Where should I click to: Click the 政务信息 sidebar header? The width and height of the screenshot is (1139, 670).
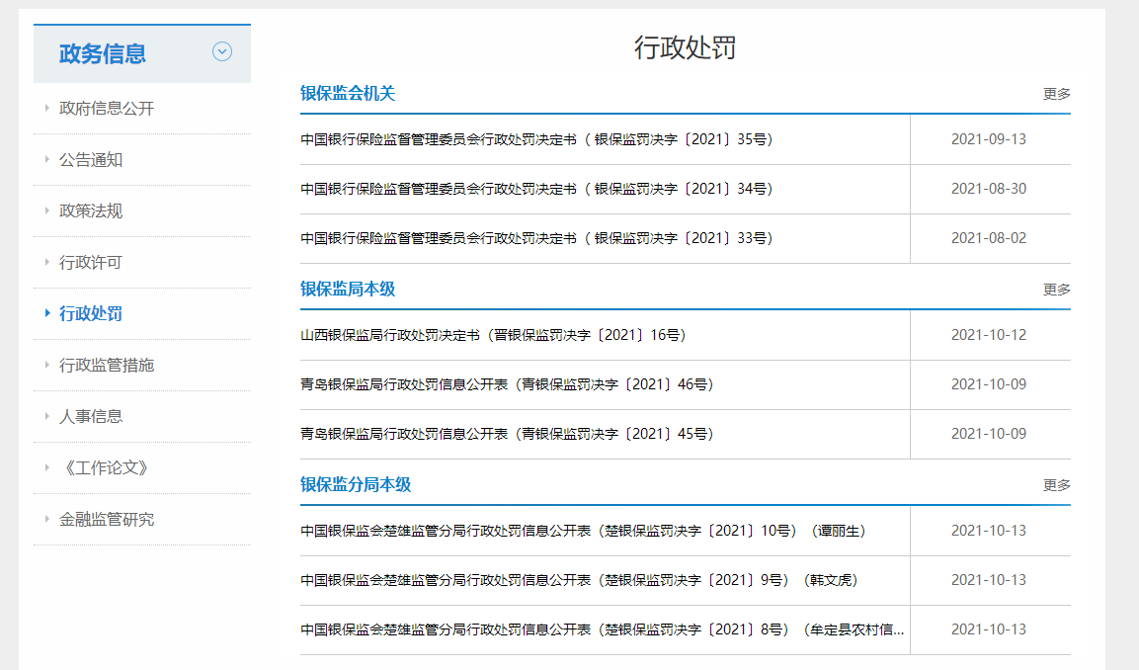(x=142, y=53)
